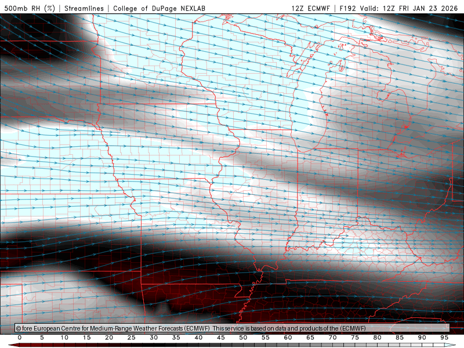Click the light right arrow end of color bar

pyautogui.click(x=451, y=345)
